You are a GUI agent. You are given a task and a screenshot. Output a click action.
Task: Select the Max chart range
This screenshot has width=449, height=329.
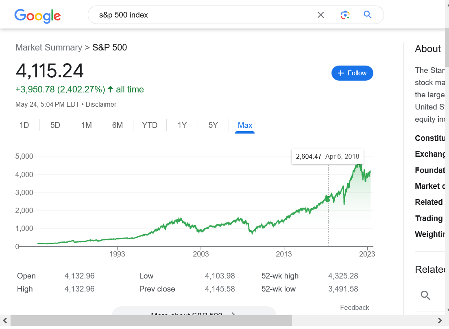point(245,125)
